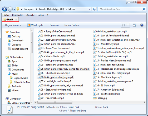
Task: Click the blue help question mark icon
Action: click(142, 25)
